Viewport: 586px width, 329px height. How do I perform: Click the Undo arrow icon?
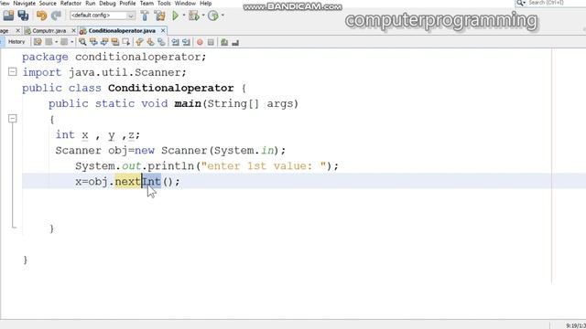point(41,16)
